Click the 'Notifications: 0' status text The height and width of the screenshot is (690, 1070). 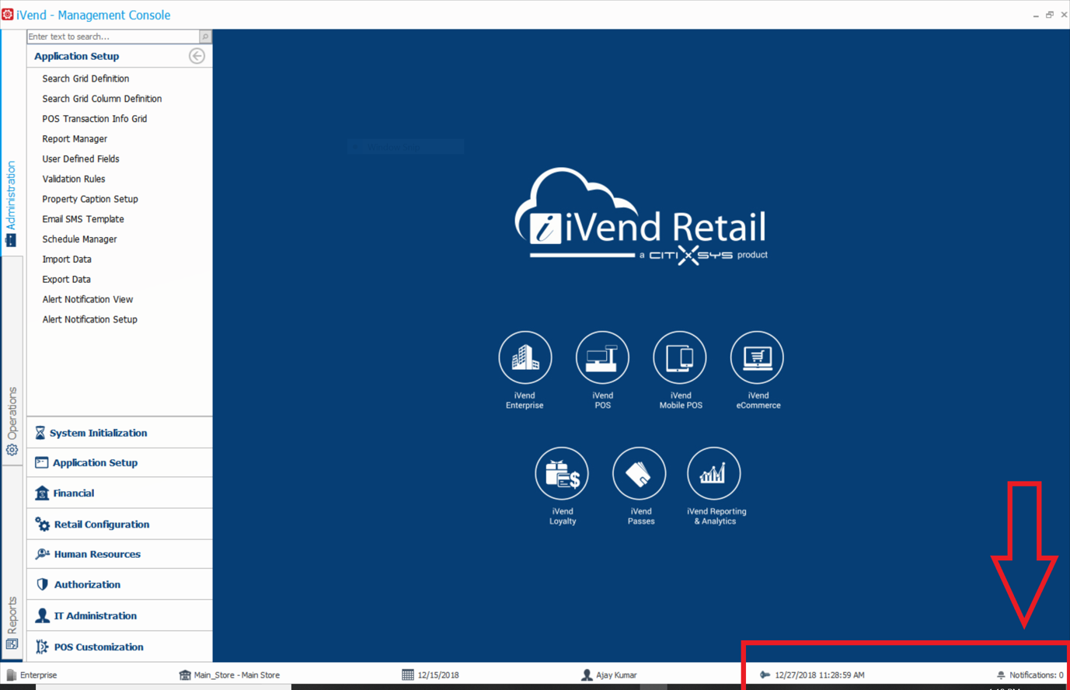(1037, 675)
